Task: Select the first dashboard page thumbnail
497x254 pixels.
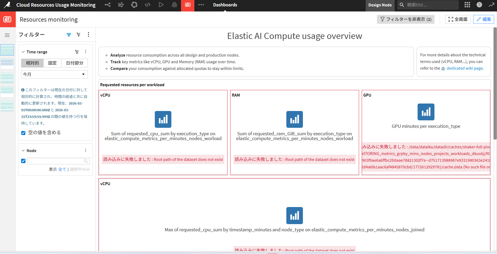Action: 7,50
